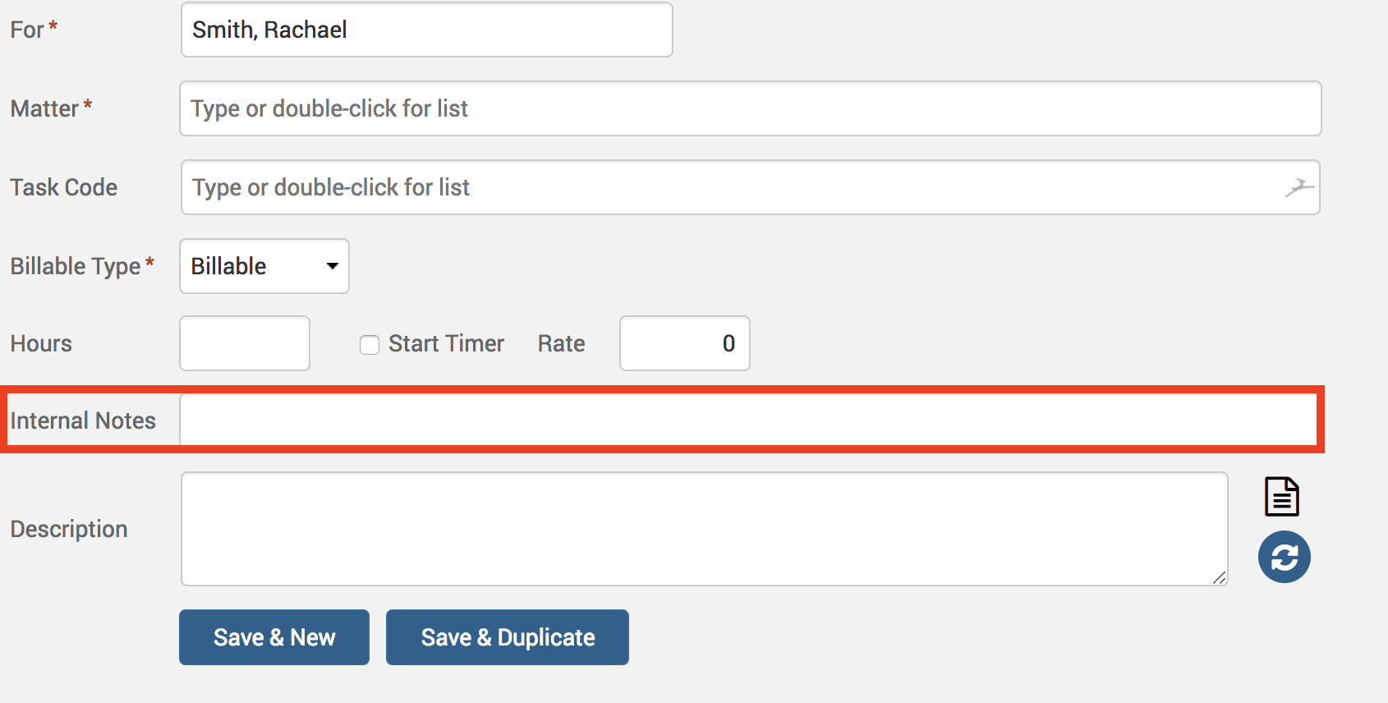This screenshot has width=1388, height=703.
Task: Click the document icon beside Description
Action: [x=1281, y=497]
